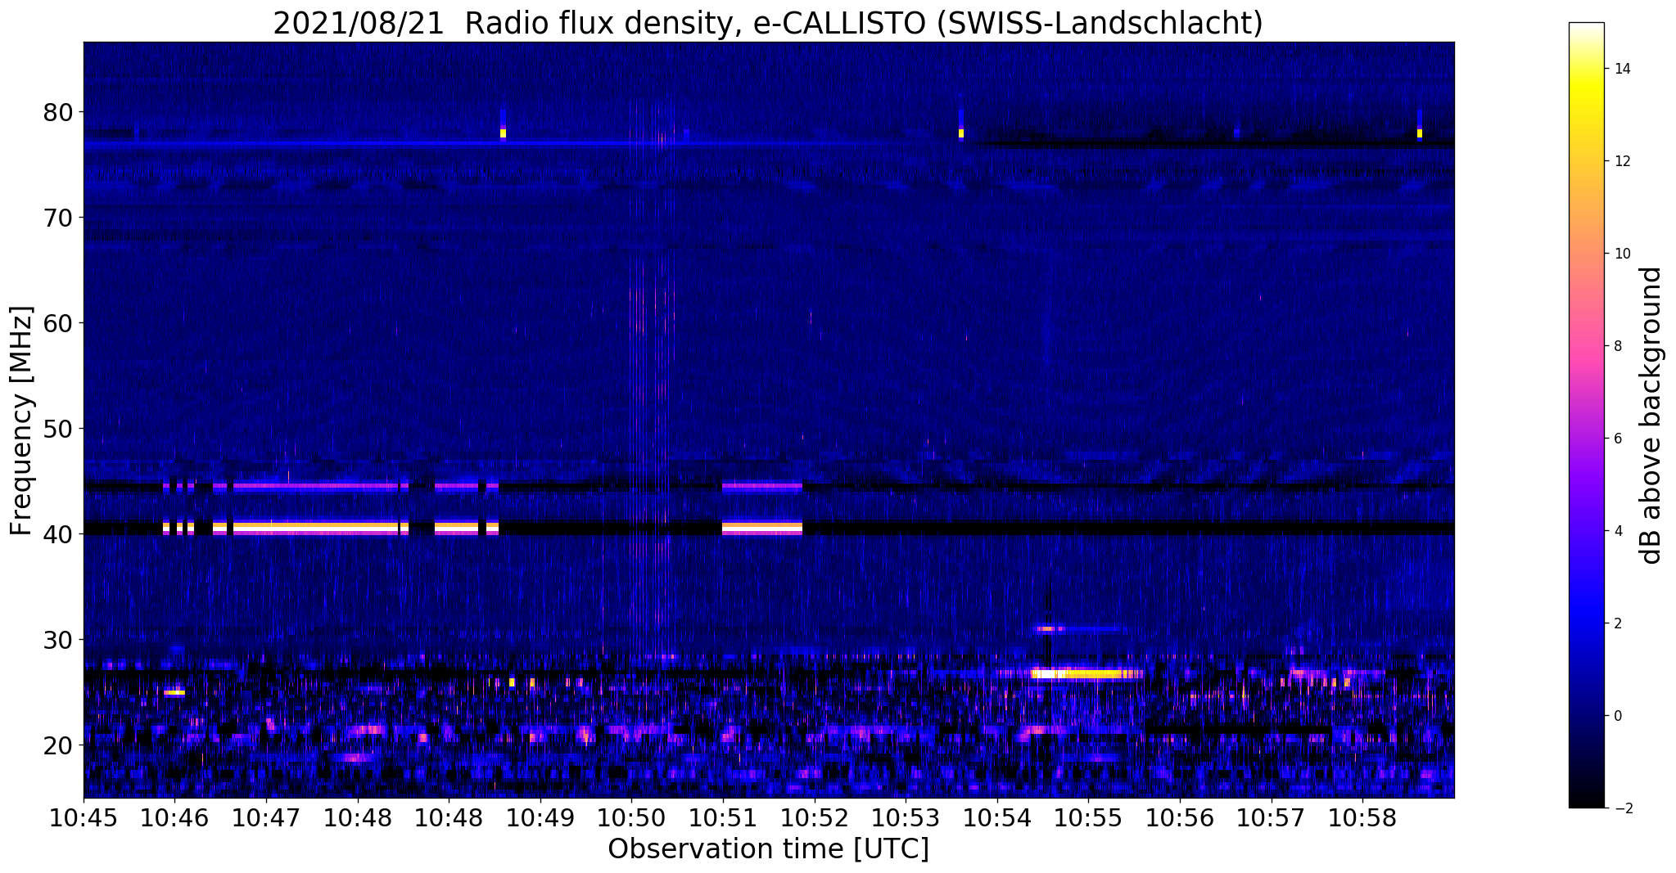Click the 80 MHz frequency tick label
Viewport: 1676px width, 873px height.
[x=57, y=112]
